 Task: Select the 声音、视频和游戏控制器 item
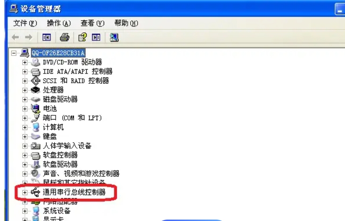click(81, 173)
